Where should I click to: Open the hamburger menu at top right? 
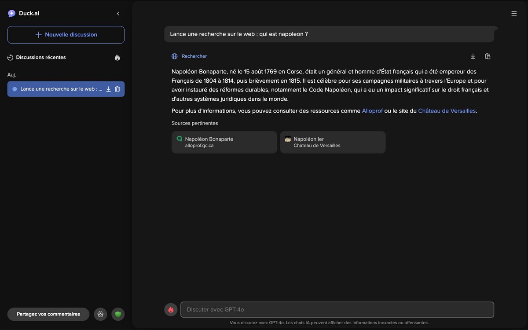pos(514,14)
